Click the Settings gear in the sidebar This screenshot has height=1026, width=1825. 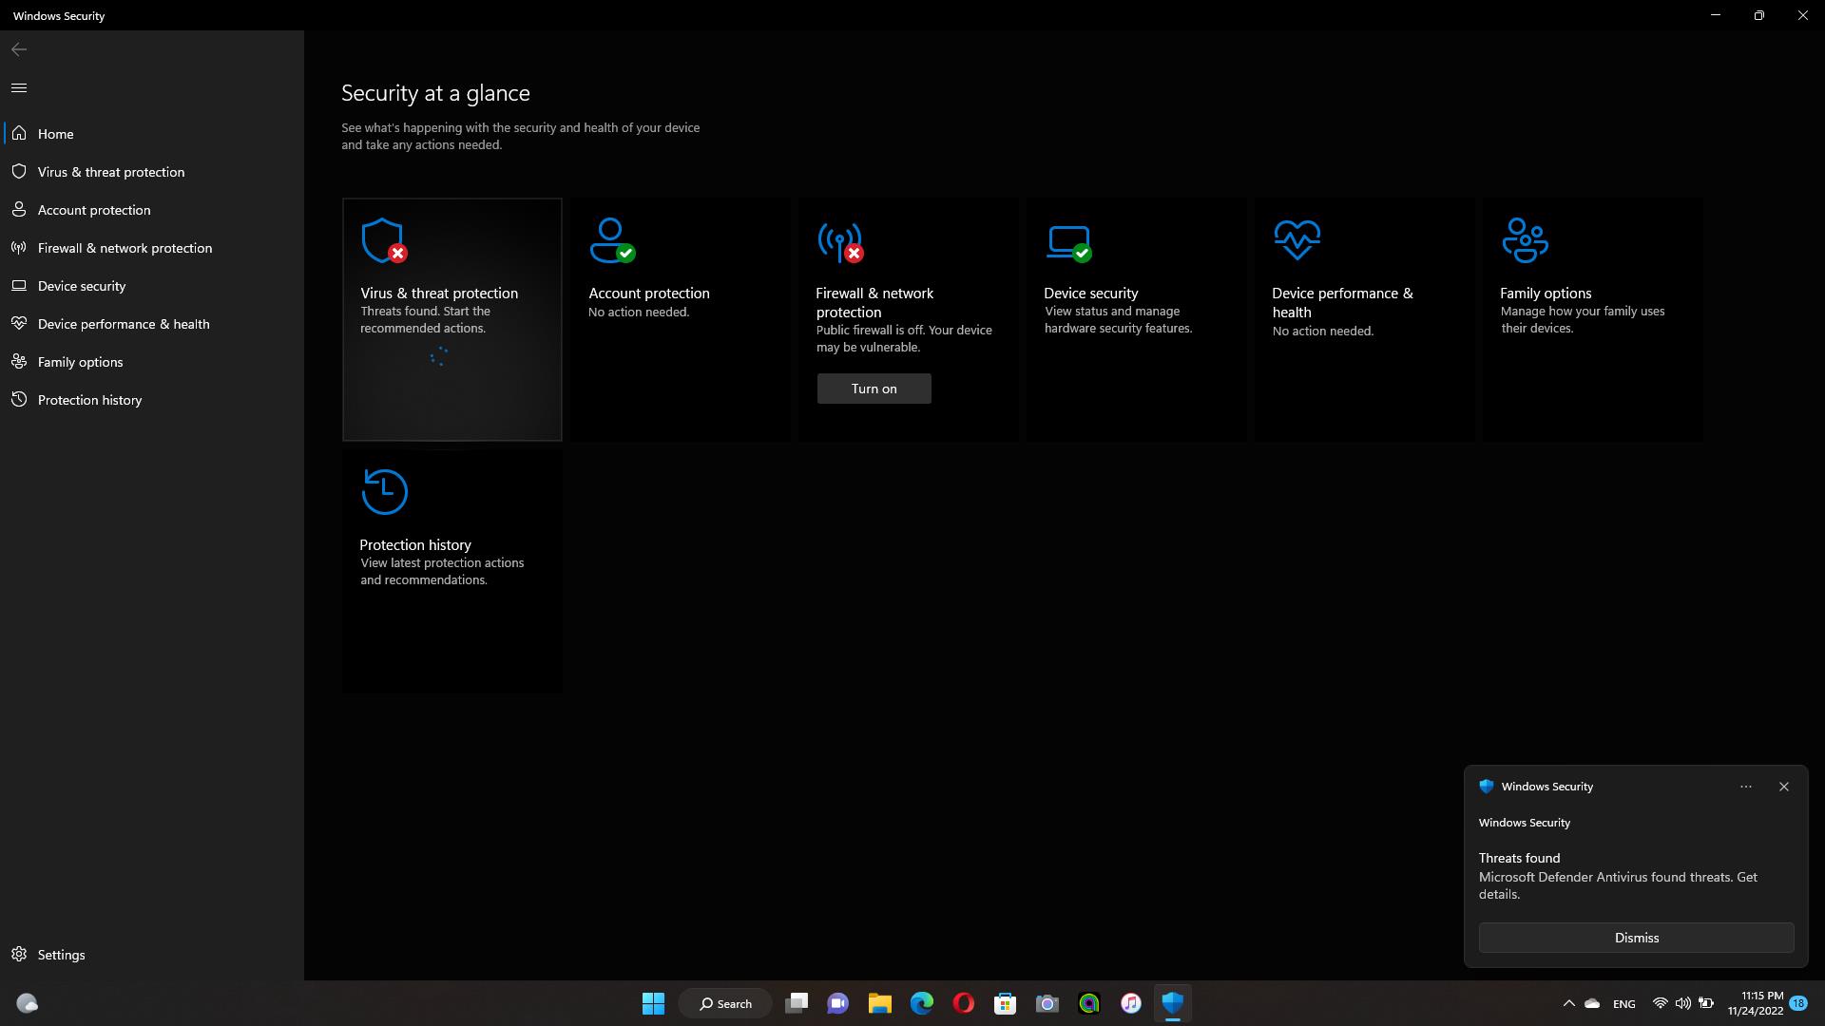pyautogui.click(x=19, y=954)
